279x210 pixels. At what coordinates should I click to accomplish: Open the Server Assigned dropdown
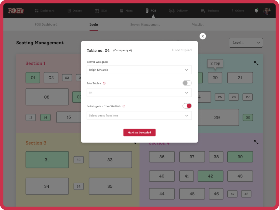(139, 70)
